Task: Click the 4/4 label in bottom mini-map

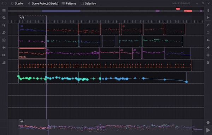Action: tap(22, 121)
